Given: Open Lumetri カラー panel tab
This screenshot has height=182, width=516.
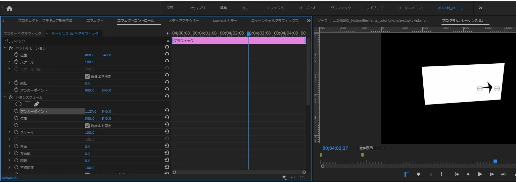Looking at the screenshot, I should pyautogui.click(x=225, y=21).
